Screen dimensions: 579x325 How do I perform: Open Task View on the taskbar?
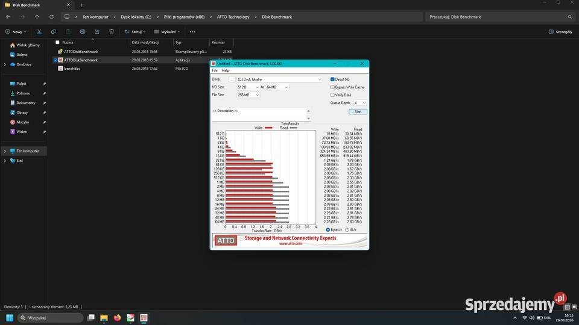[x=91, y=318]
